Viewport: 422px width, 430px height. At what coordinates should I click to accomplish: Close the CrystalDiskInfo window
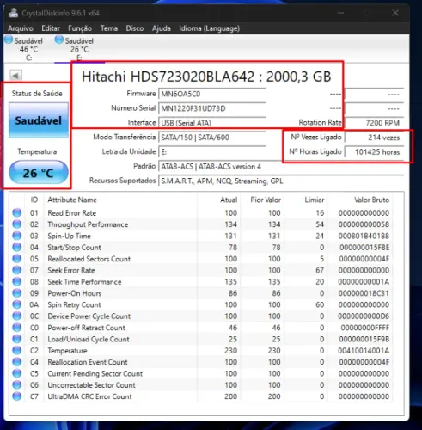395,13
